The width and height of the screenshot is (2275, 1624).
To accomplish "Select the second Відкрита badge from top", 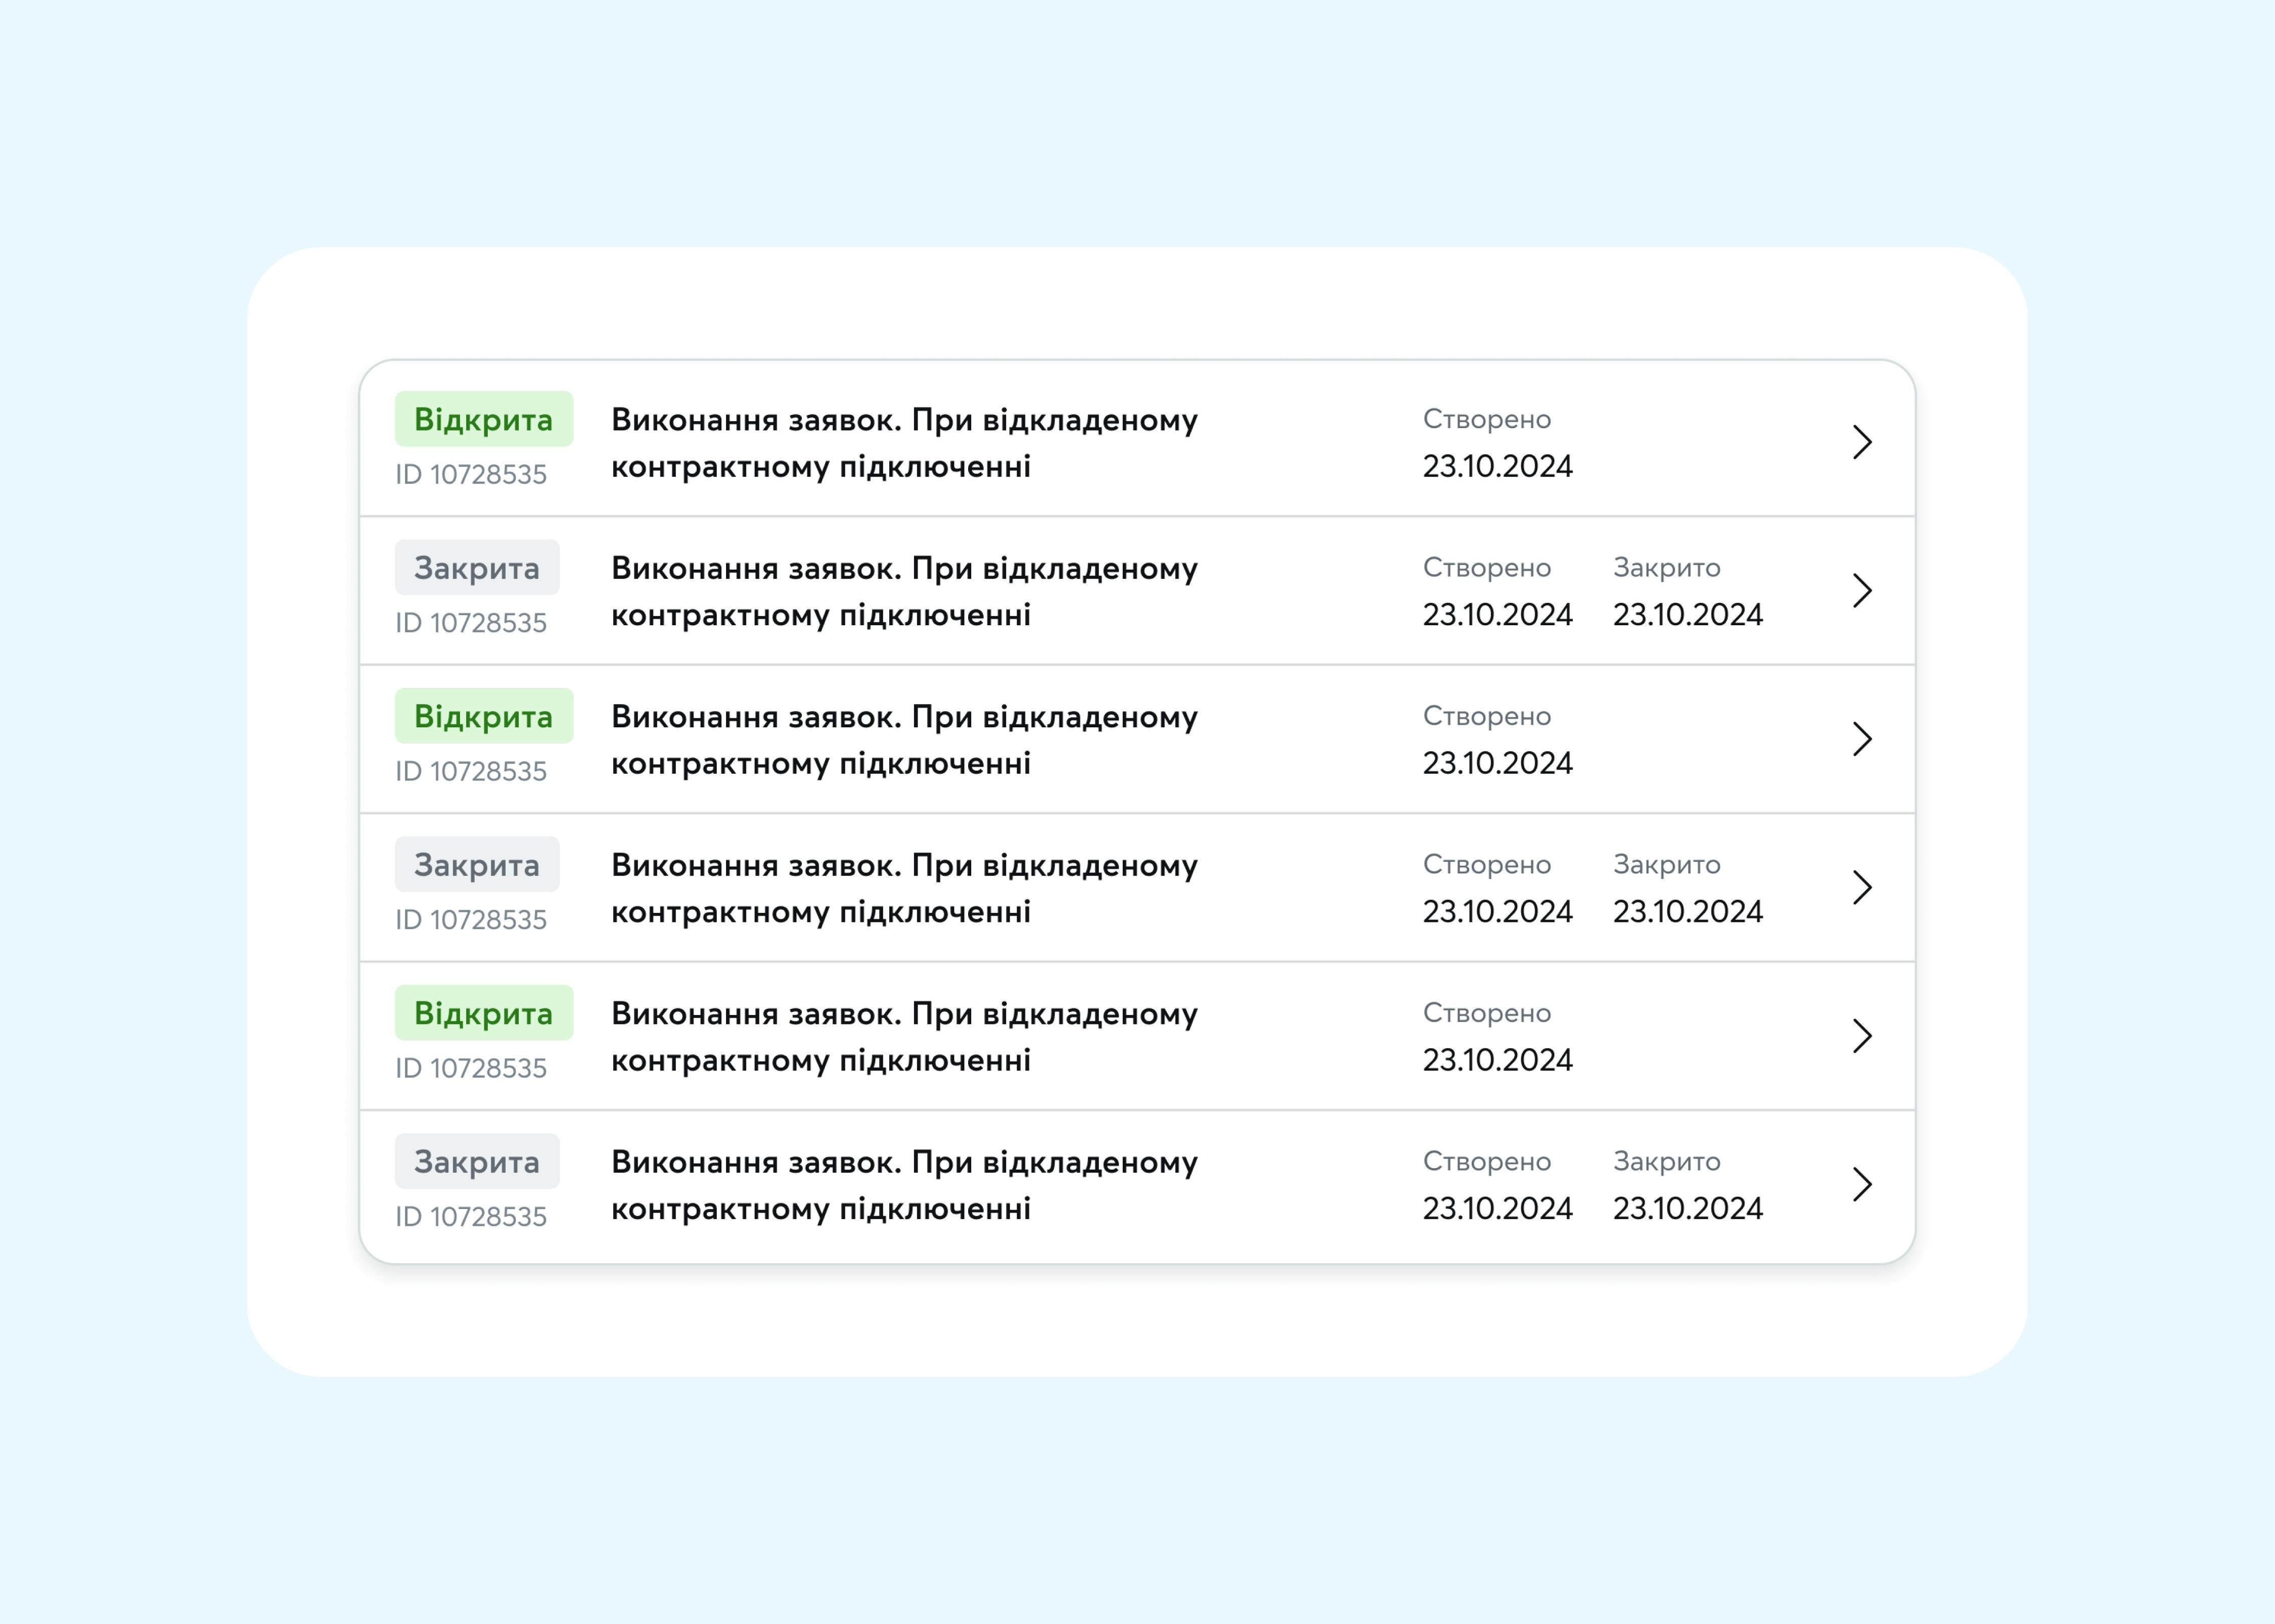I will (483, 716).
